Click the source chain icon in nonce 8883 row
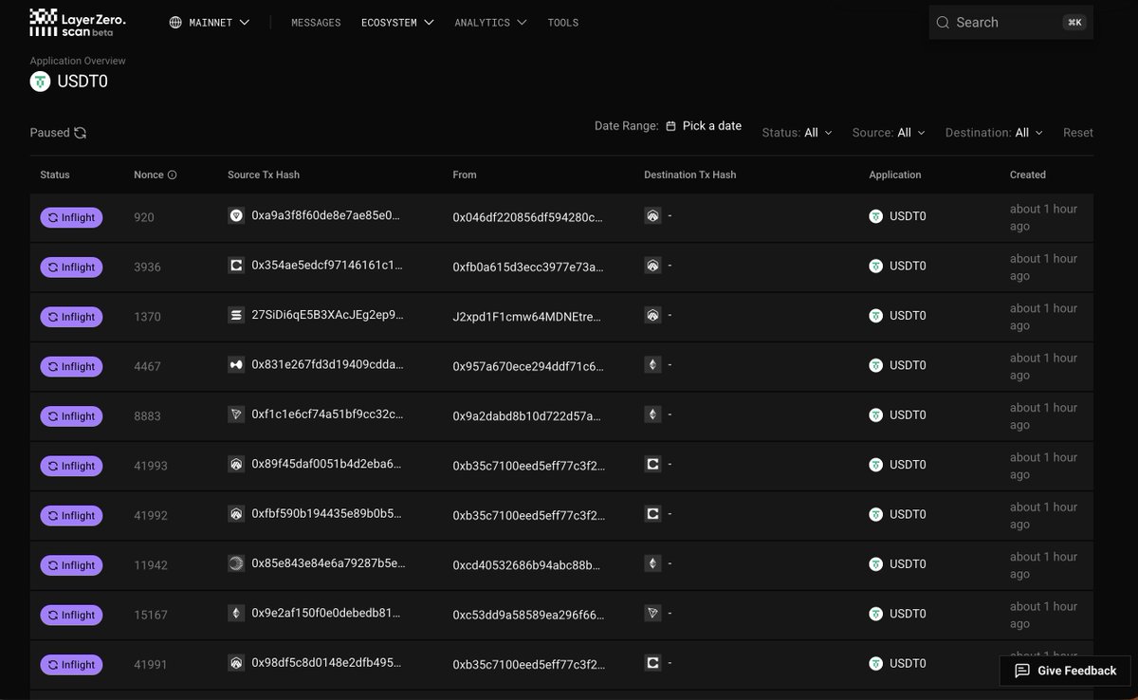Image resolution: width=1138 pixels, height=700 pixels. (236, 414)
